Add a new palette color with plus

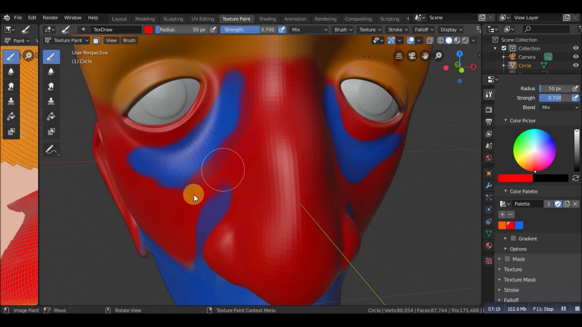[502, 214]
